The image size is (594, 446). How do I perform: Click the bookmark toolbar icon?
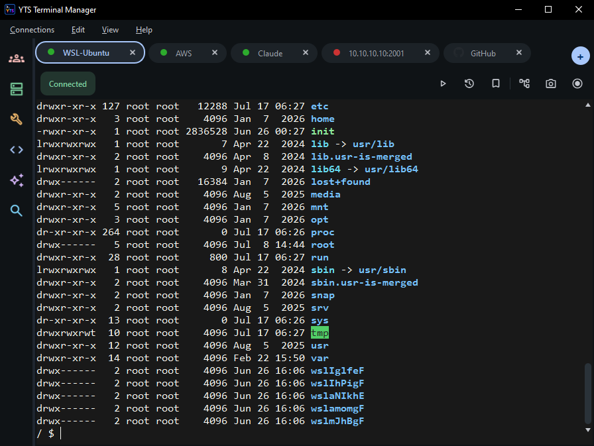click(495, 84)
